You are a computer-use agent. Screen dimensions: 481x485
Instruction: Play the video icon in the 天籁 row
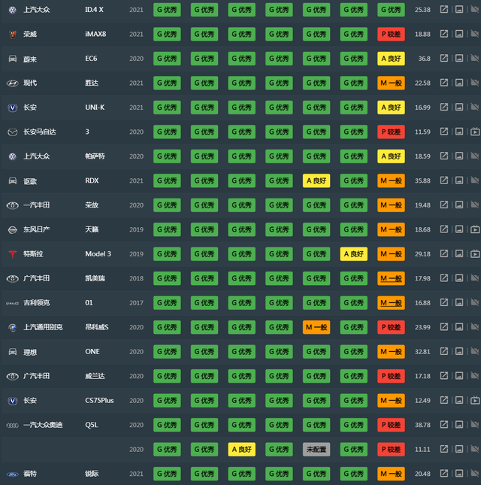pos(475,229)
